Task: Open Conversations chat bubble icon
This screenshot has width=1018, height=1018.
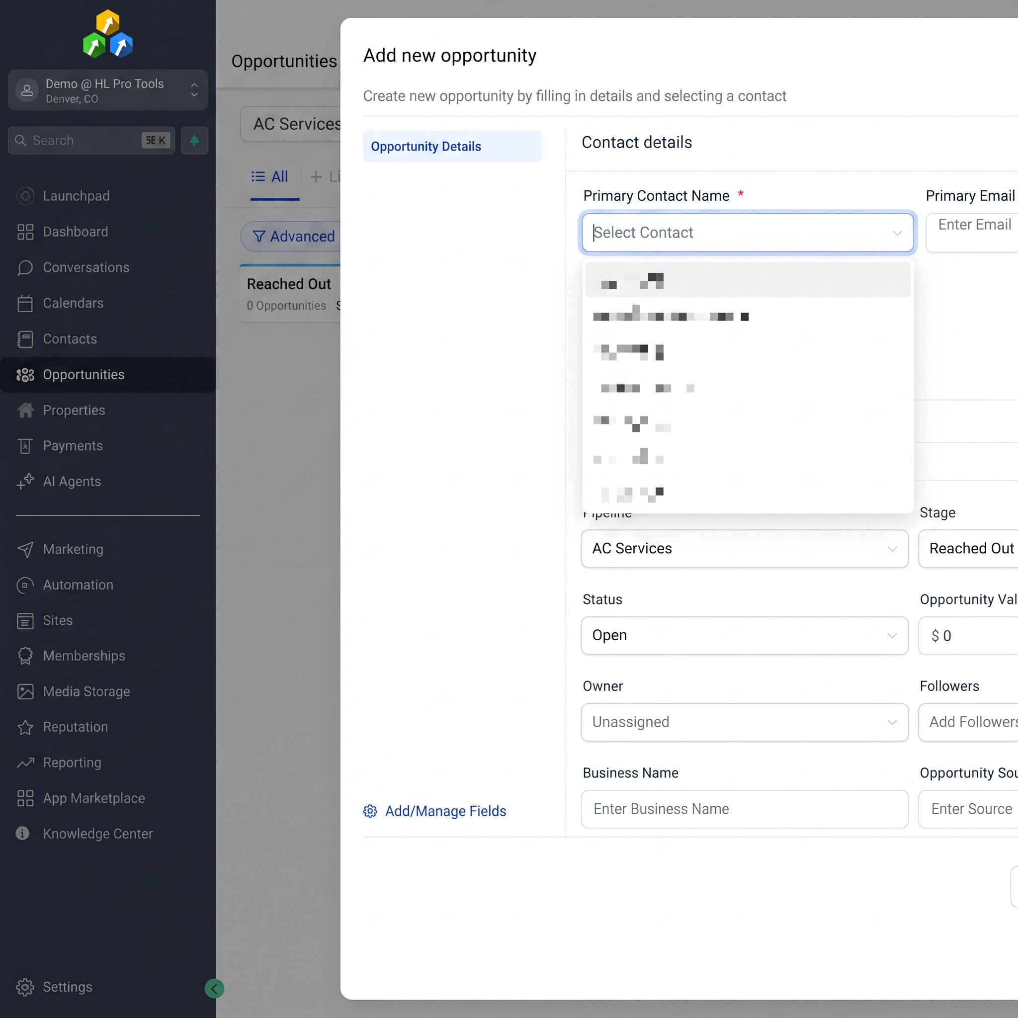Action: point(25,268)
